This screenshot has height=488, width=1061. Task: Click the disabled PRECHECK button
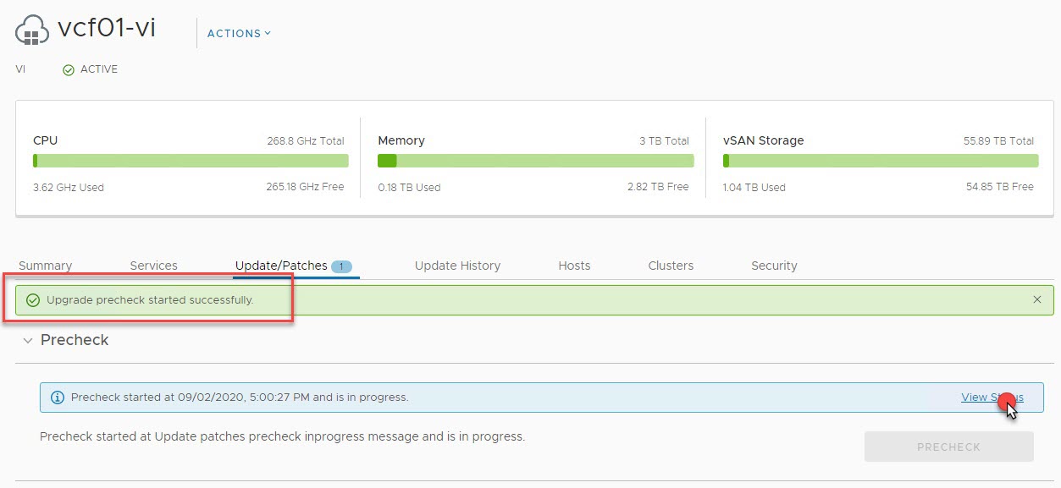click(948, 447)
